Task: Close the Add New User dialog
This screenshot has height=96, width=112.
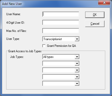Action: point(104,3)
